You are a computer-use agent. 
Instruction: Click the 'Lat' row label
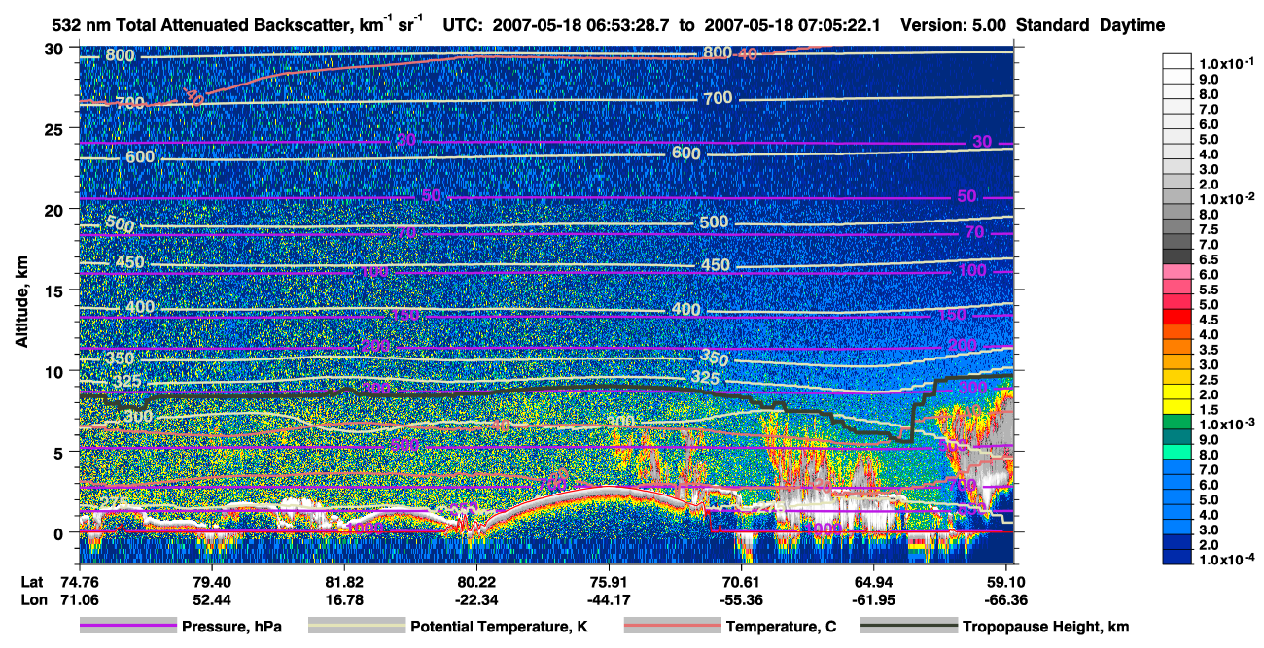tap(31, 581)
